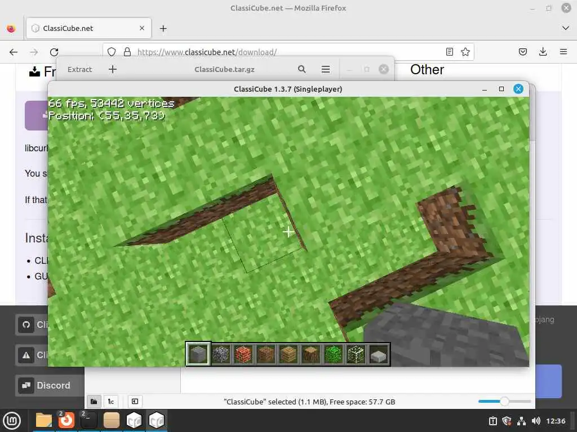Add files with archive manager plus button
This screenshot has width=577, height=432.
(113, 69)
